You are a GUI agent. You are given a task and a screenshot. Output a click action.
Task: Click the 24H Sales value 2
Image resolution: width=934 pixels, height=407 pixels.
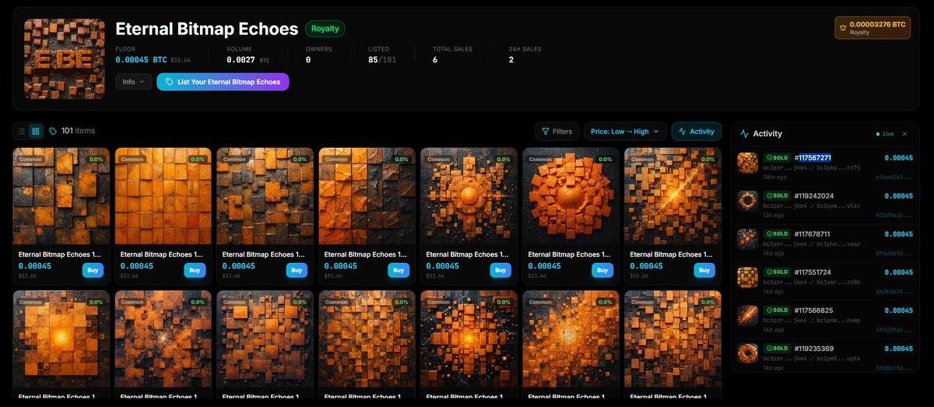tap(511, 59)
